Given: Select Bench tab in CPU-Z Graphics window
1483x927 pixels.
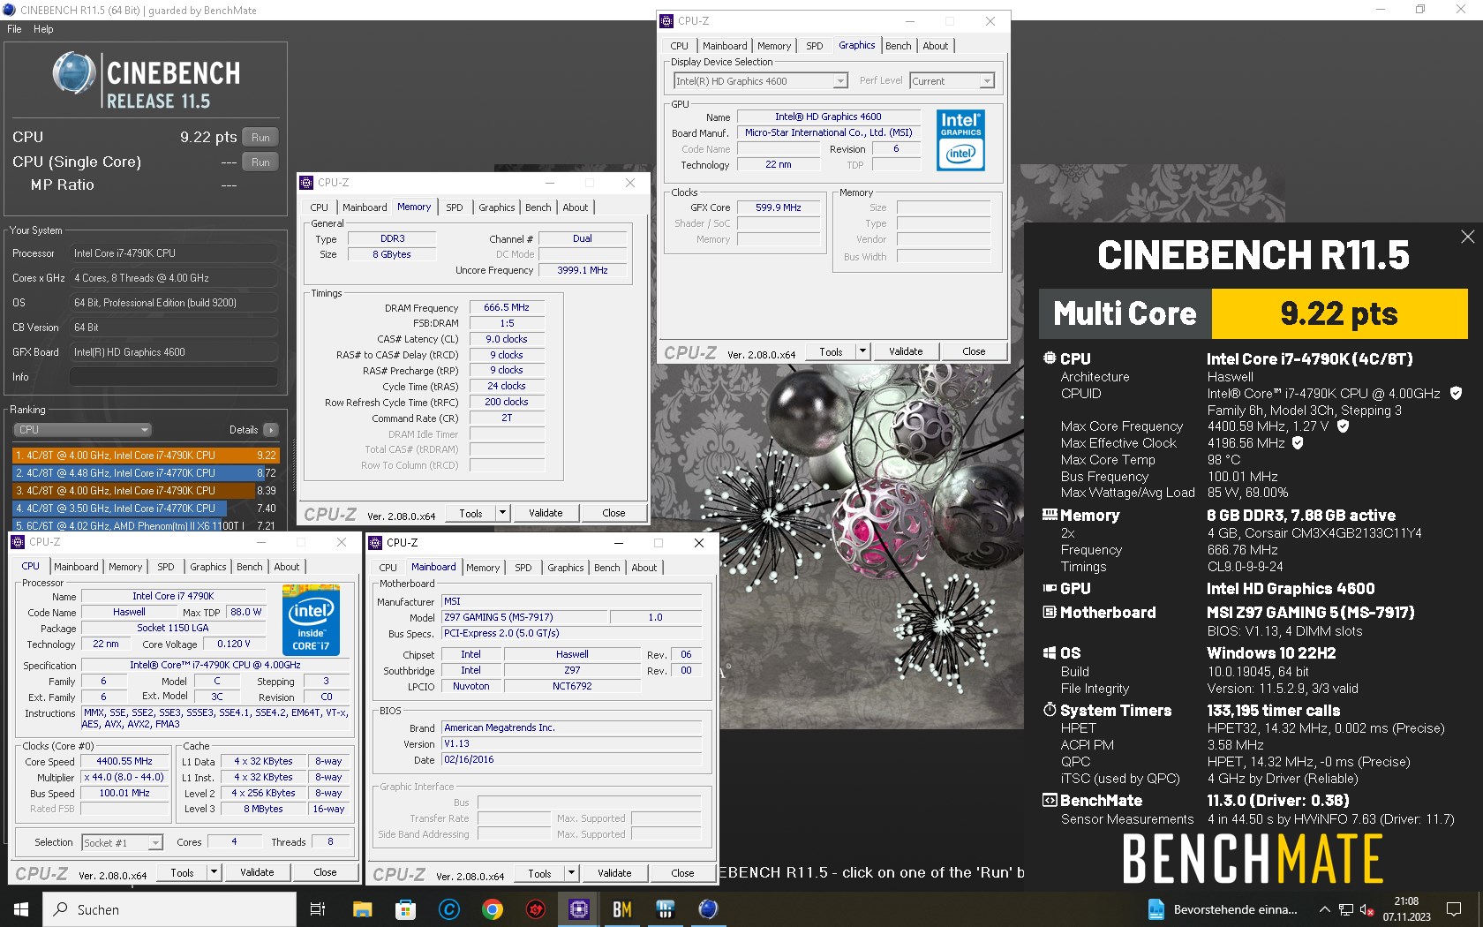Looking at the screenshot, I should [899, 46].
